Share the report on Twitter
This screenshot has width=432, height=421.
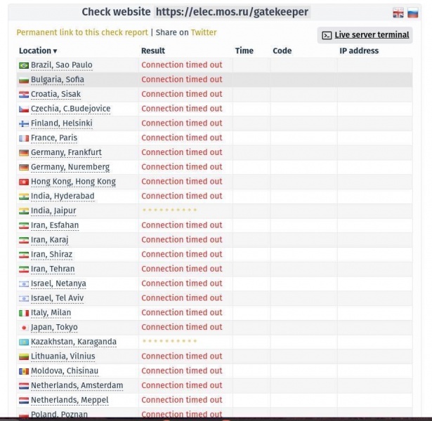click(204, 32)
